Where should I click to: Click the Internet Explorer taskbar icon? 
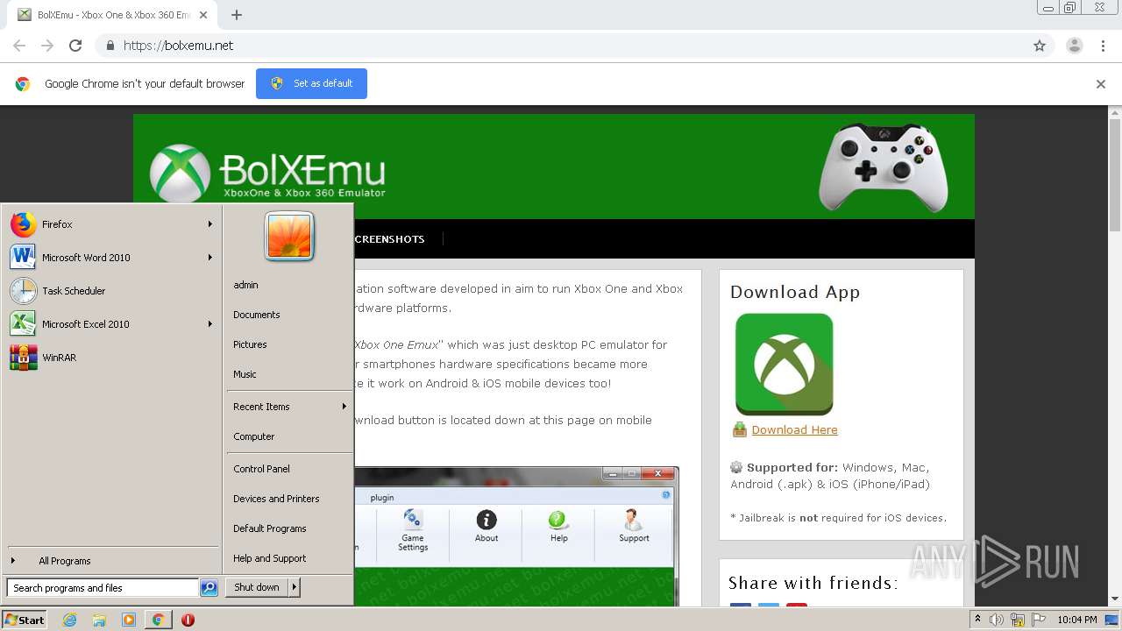(x=70, y=620)
